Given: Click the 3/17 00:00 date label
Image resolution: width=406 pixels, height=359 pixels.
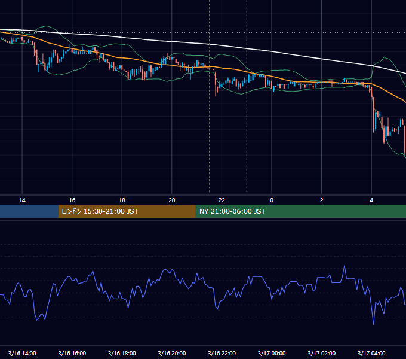Looking at the screenshot, I should click(272, 353).
